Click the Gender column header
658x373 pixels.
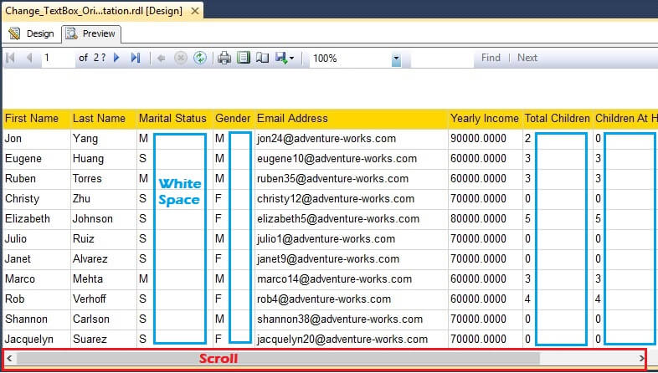(234, 119)
